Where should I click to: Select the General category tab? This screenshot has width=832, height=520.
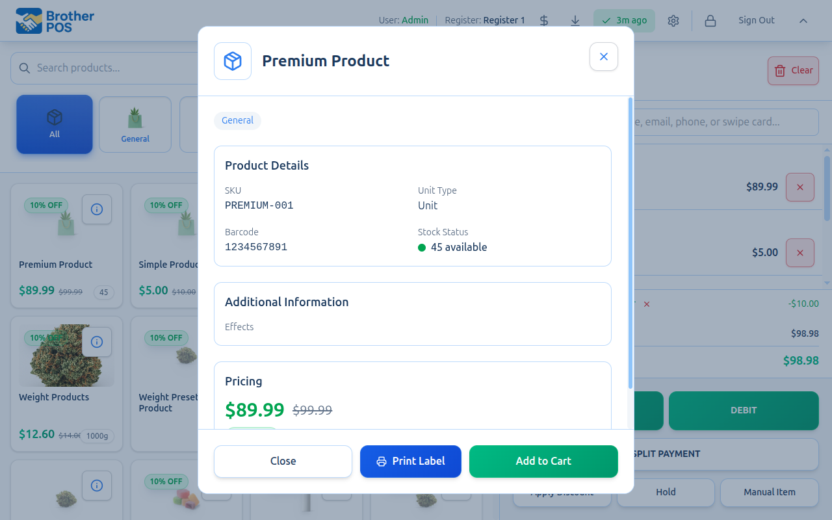[x=135, y=125]
